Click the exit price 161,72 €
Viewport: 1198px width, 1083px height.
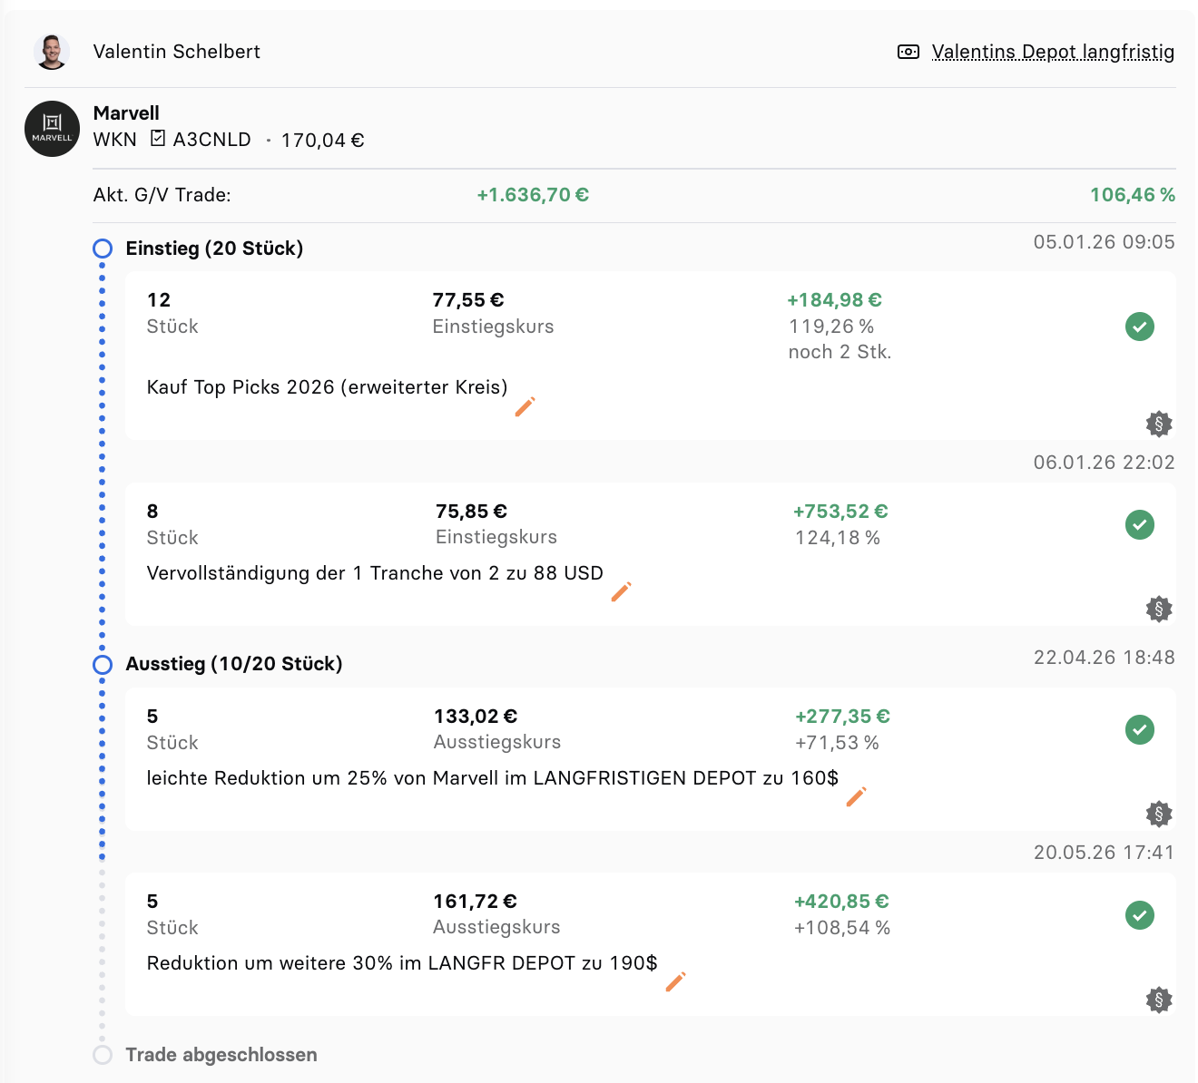pos(475,902)
